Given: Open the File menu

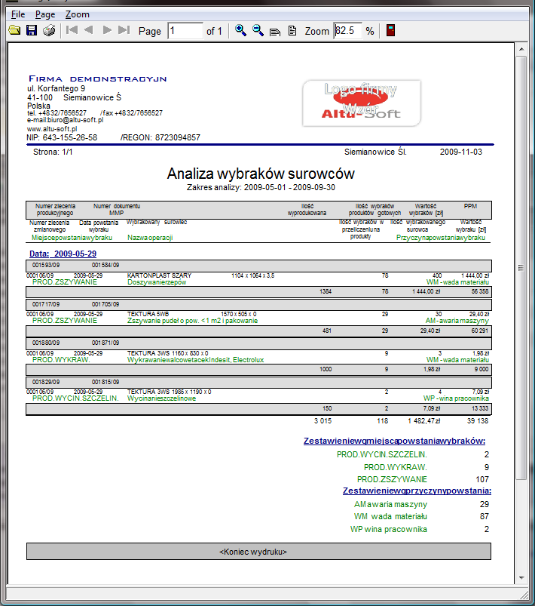Looking at the screenshot, I should [17, 14].
